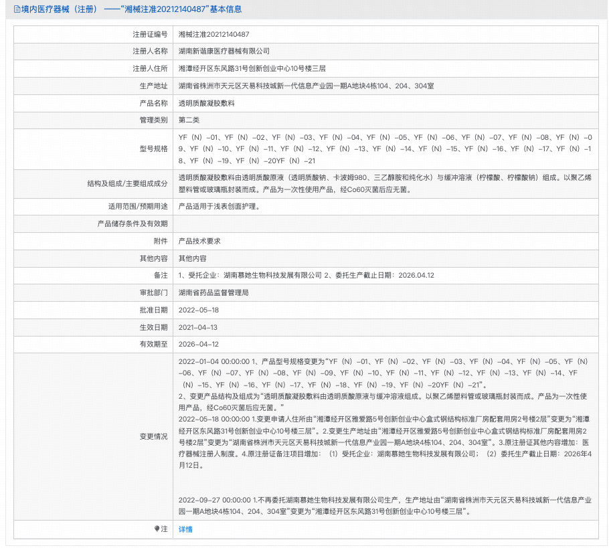The width and height of the screenshot is (609, 548).
Task: Click the 其他内容 value text
Action: (192, 258)
